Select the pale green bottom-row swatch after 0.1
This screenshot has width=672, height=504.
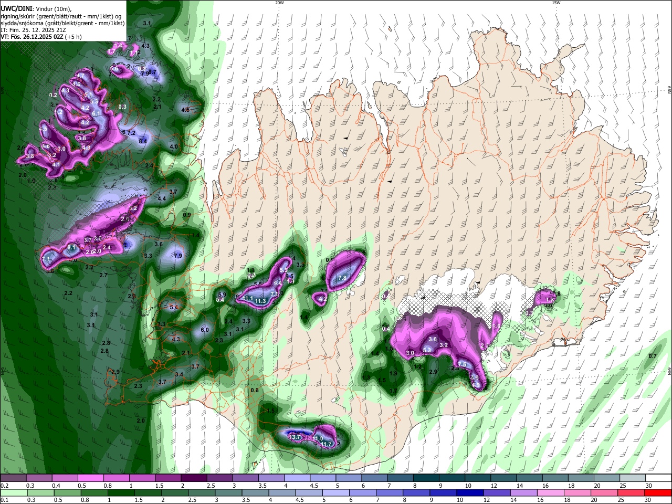pyautogui.click(x=13, y=492)
